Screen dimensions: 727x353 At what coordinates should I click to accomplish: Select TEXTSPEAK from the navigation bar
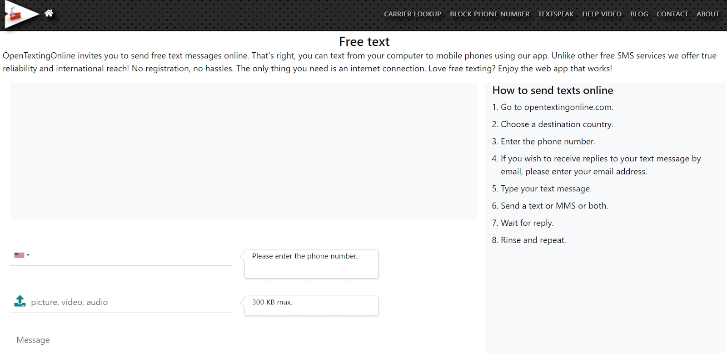555,14
